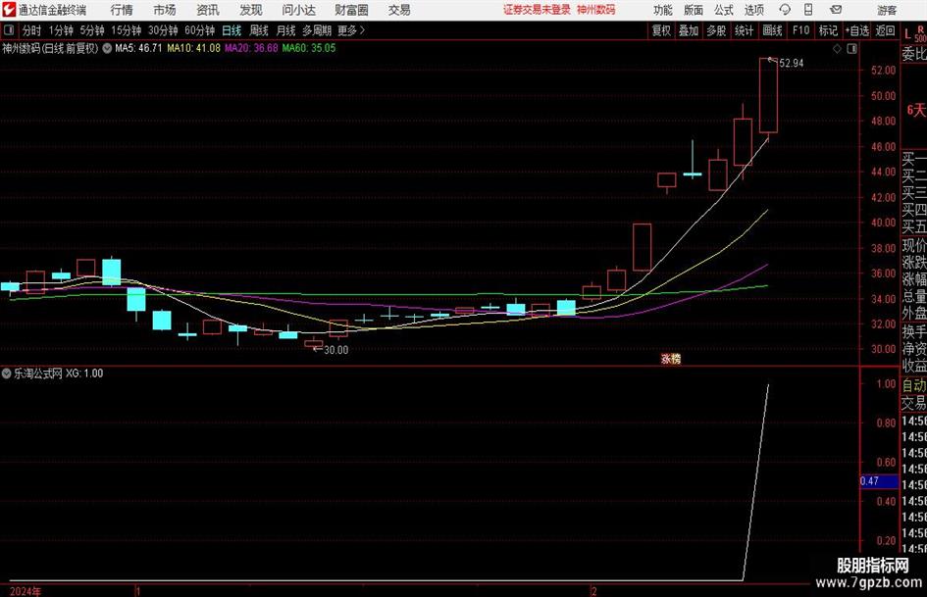
Task: Click the 画线 drawing tool button
Action: point(773,30)
